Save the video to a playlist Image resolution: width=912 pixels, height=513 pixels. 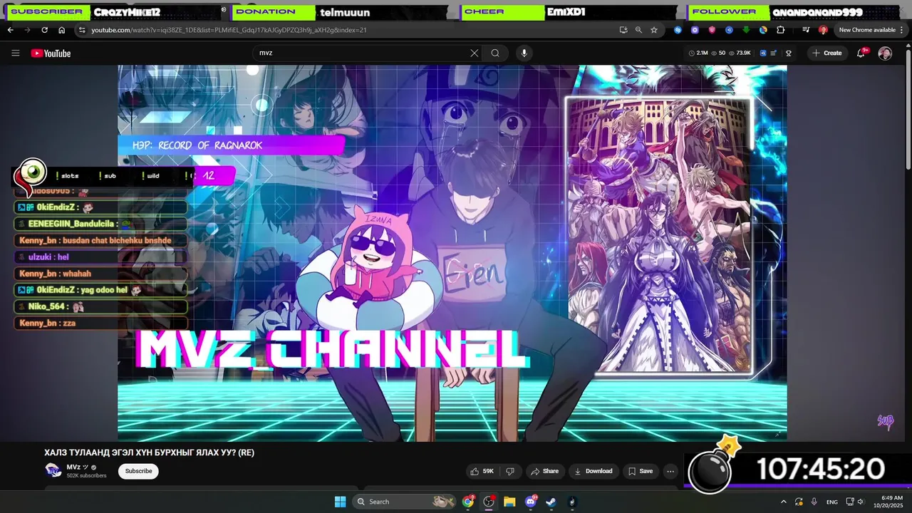pyautogui.click(x=640, y=471)
